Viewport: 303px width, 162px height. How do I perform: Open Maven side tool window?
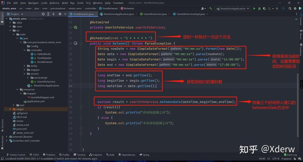(301, 34)
